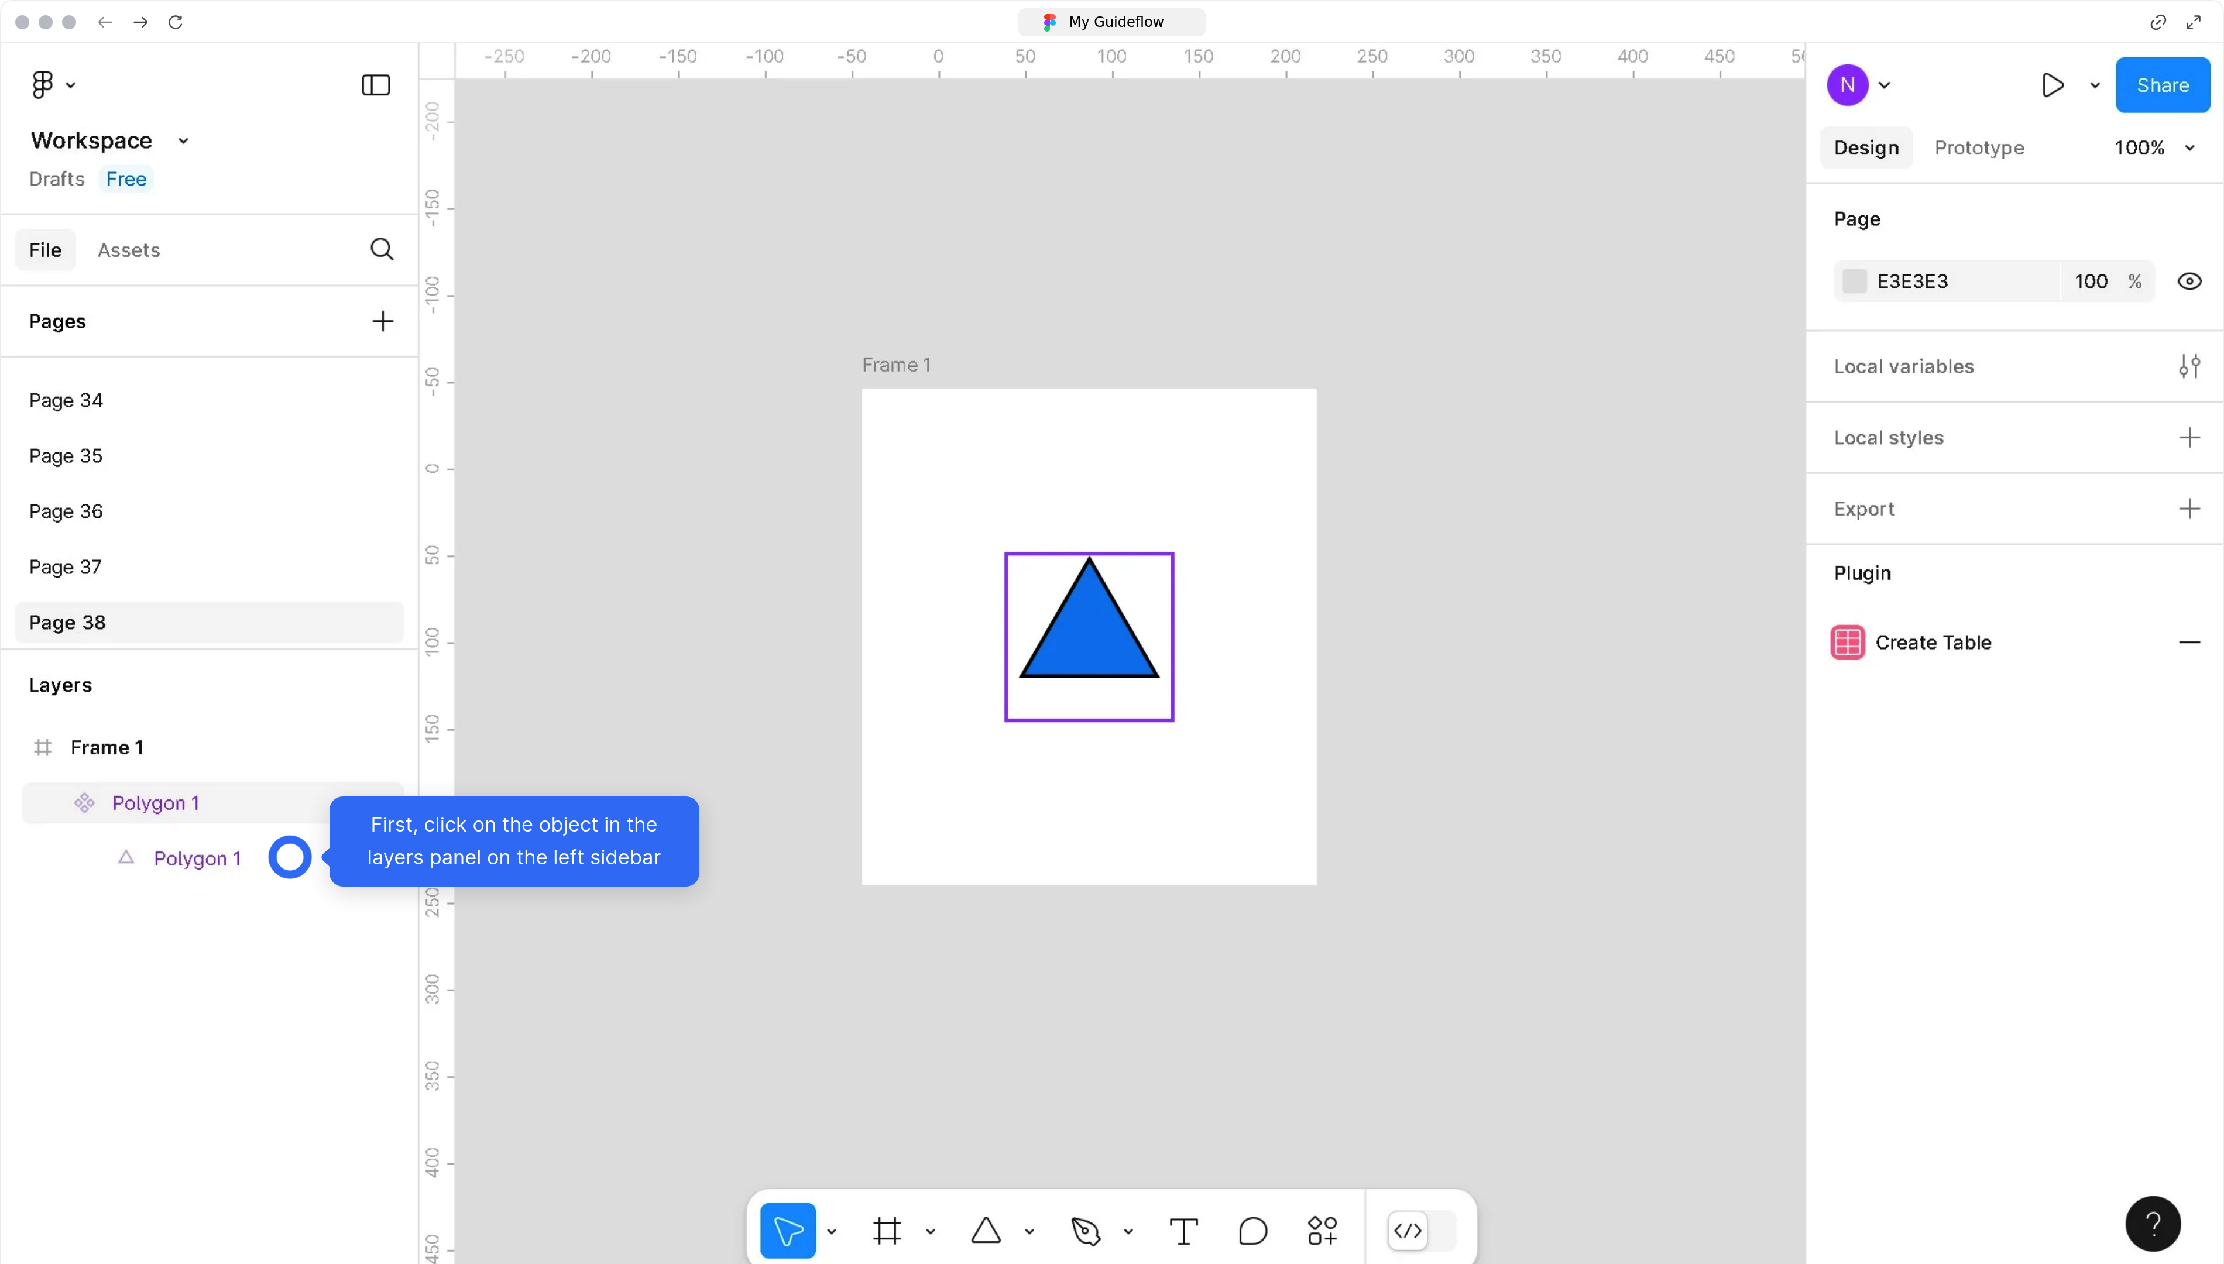
Task: Open the zoom level dropdown
Action: pyautogui.click(x=2153, y=147)
